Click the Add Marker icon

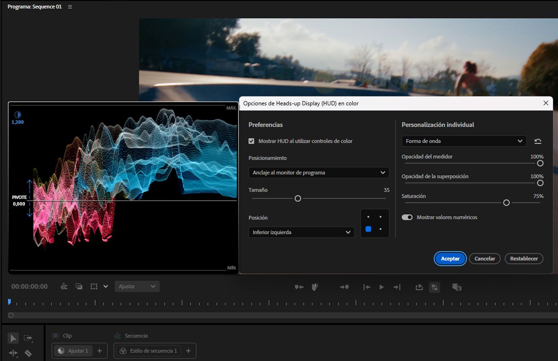pyautogui.click(x=315, y=287)
